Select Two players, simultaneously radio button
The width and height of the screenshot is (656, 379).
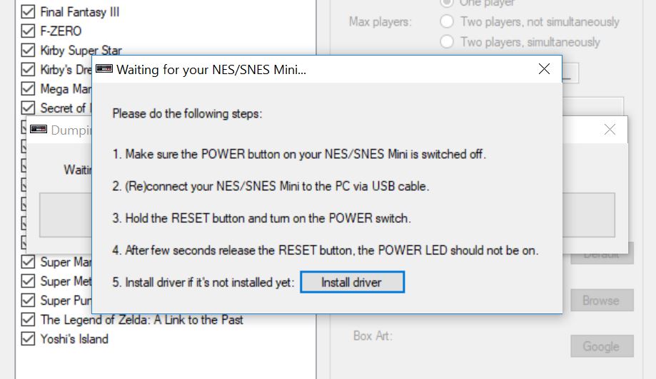[447, 41]
